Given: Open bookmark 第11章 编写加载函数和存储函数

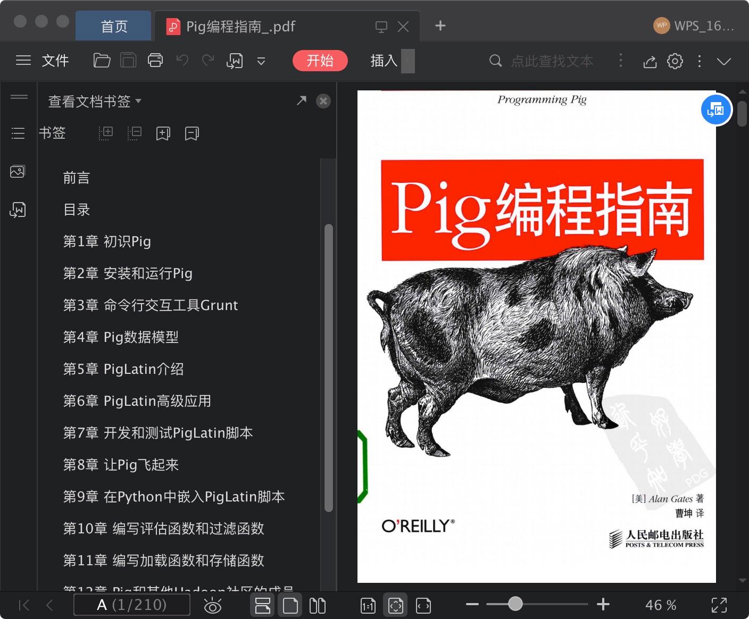Looking at the screenshot, I should click(164, 561).
